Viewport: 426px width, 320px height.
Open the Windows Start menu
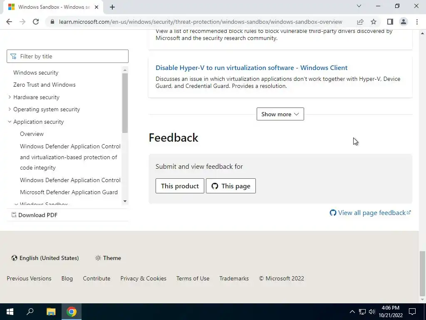(10, 312)
